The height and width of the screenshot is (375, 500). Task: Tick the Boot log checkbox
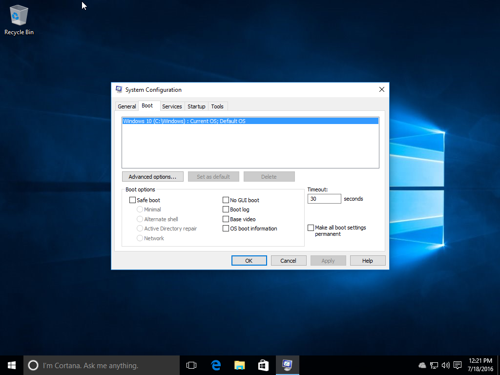coord(226,209)
